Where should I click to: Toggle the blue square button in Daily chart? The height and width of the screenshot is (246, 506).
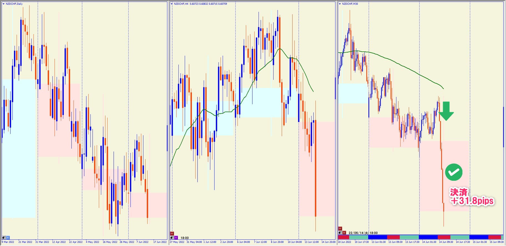[8, 237]
